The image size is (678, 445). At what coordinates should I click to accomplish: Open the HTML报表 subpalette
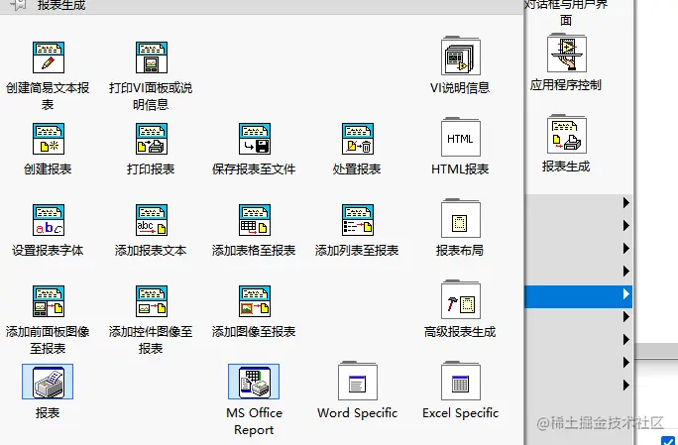coord(461,137)
